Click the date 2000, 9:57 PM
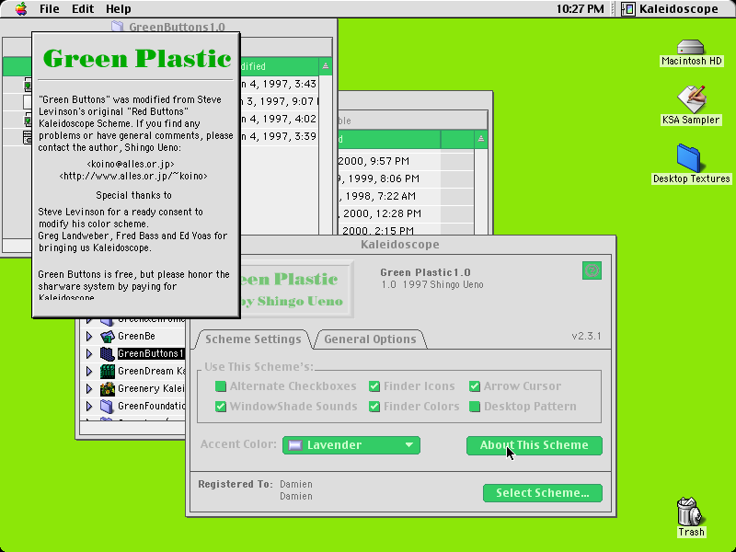This screenshot has width=736, height=552. coord(374,161)
